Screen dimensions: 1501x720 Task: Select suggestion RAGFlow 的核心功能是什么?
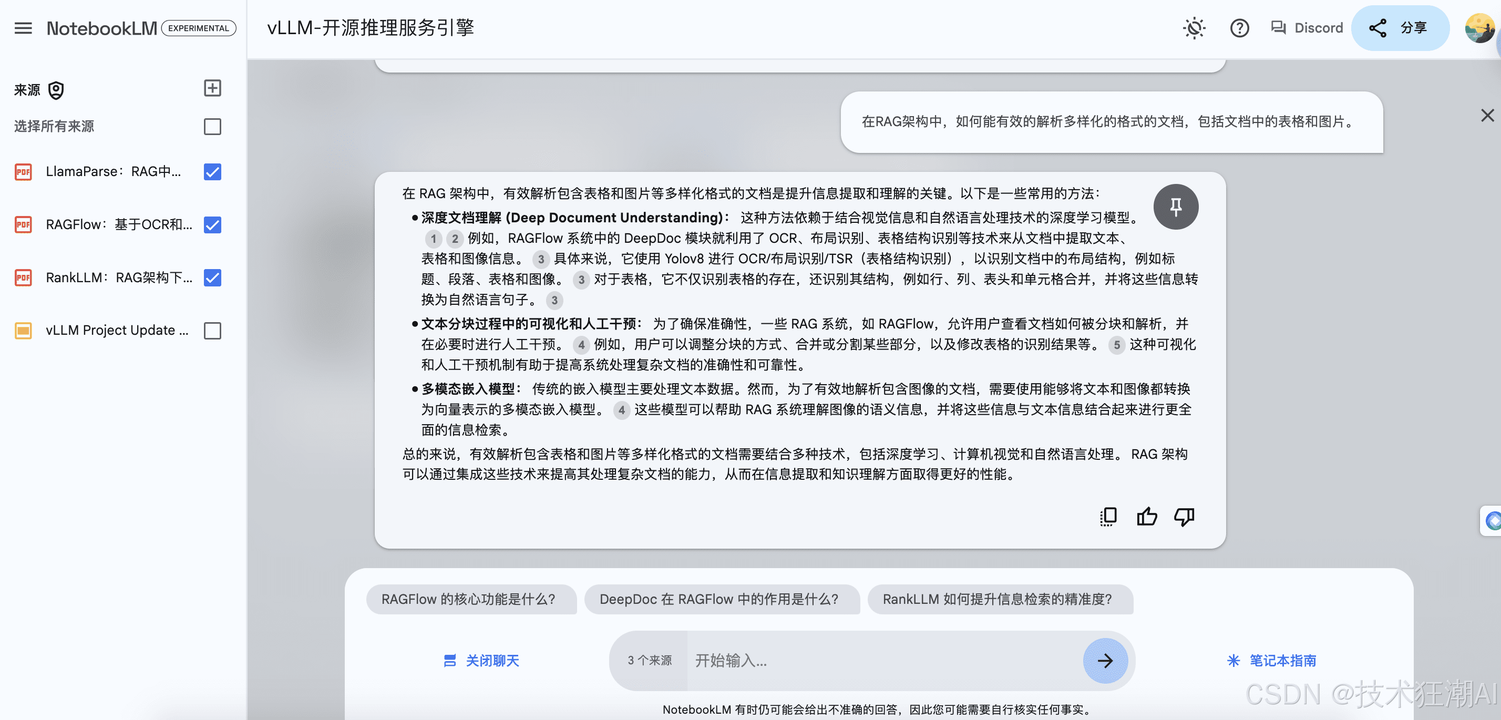pyautogui.click(x=471, y=600)
